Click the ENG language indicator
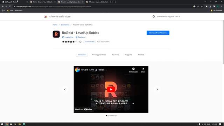The width and height of the screenshot is (224, 126). pos(209,124)
